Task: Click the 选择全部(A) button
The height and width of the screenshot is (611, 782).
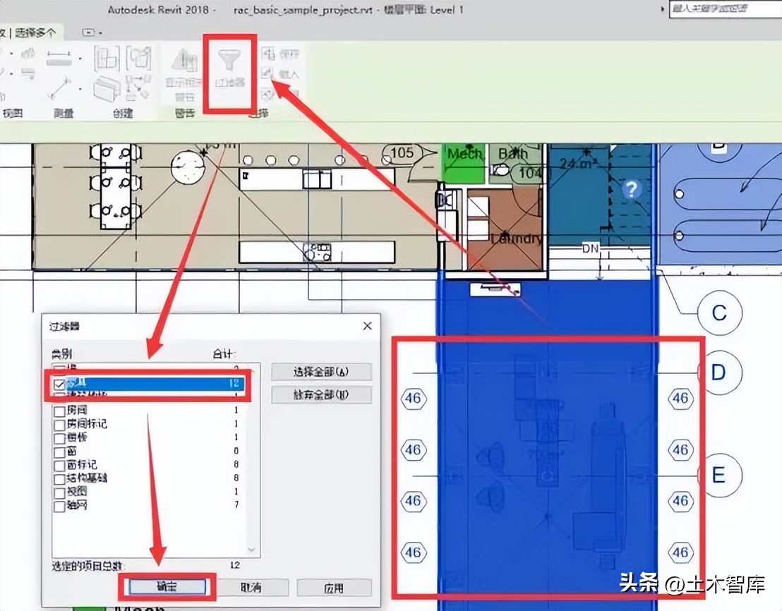Action: (322, 372)
